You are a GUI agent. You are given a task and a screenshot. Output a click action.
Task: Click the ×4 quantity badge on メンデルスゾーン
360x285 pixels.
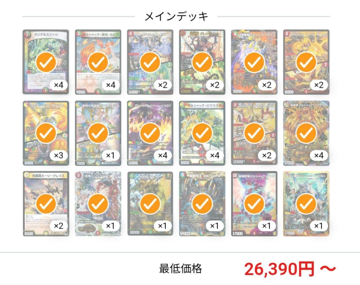point(59,85)
